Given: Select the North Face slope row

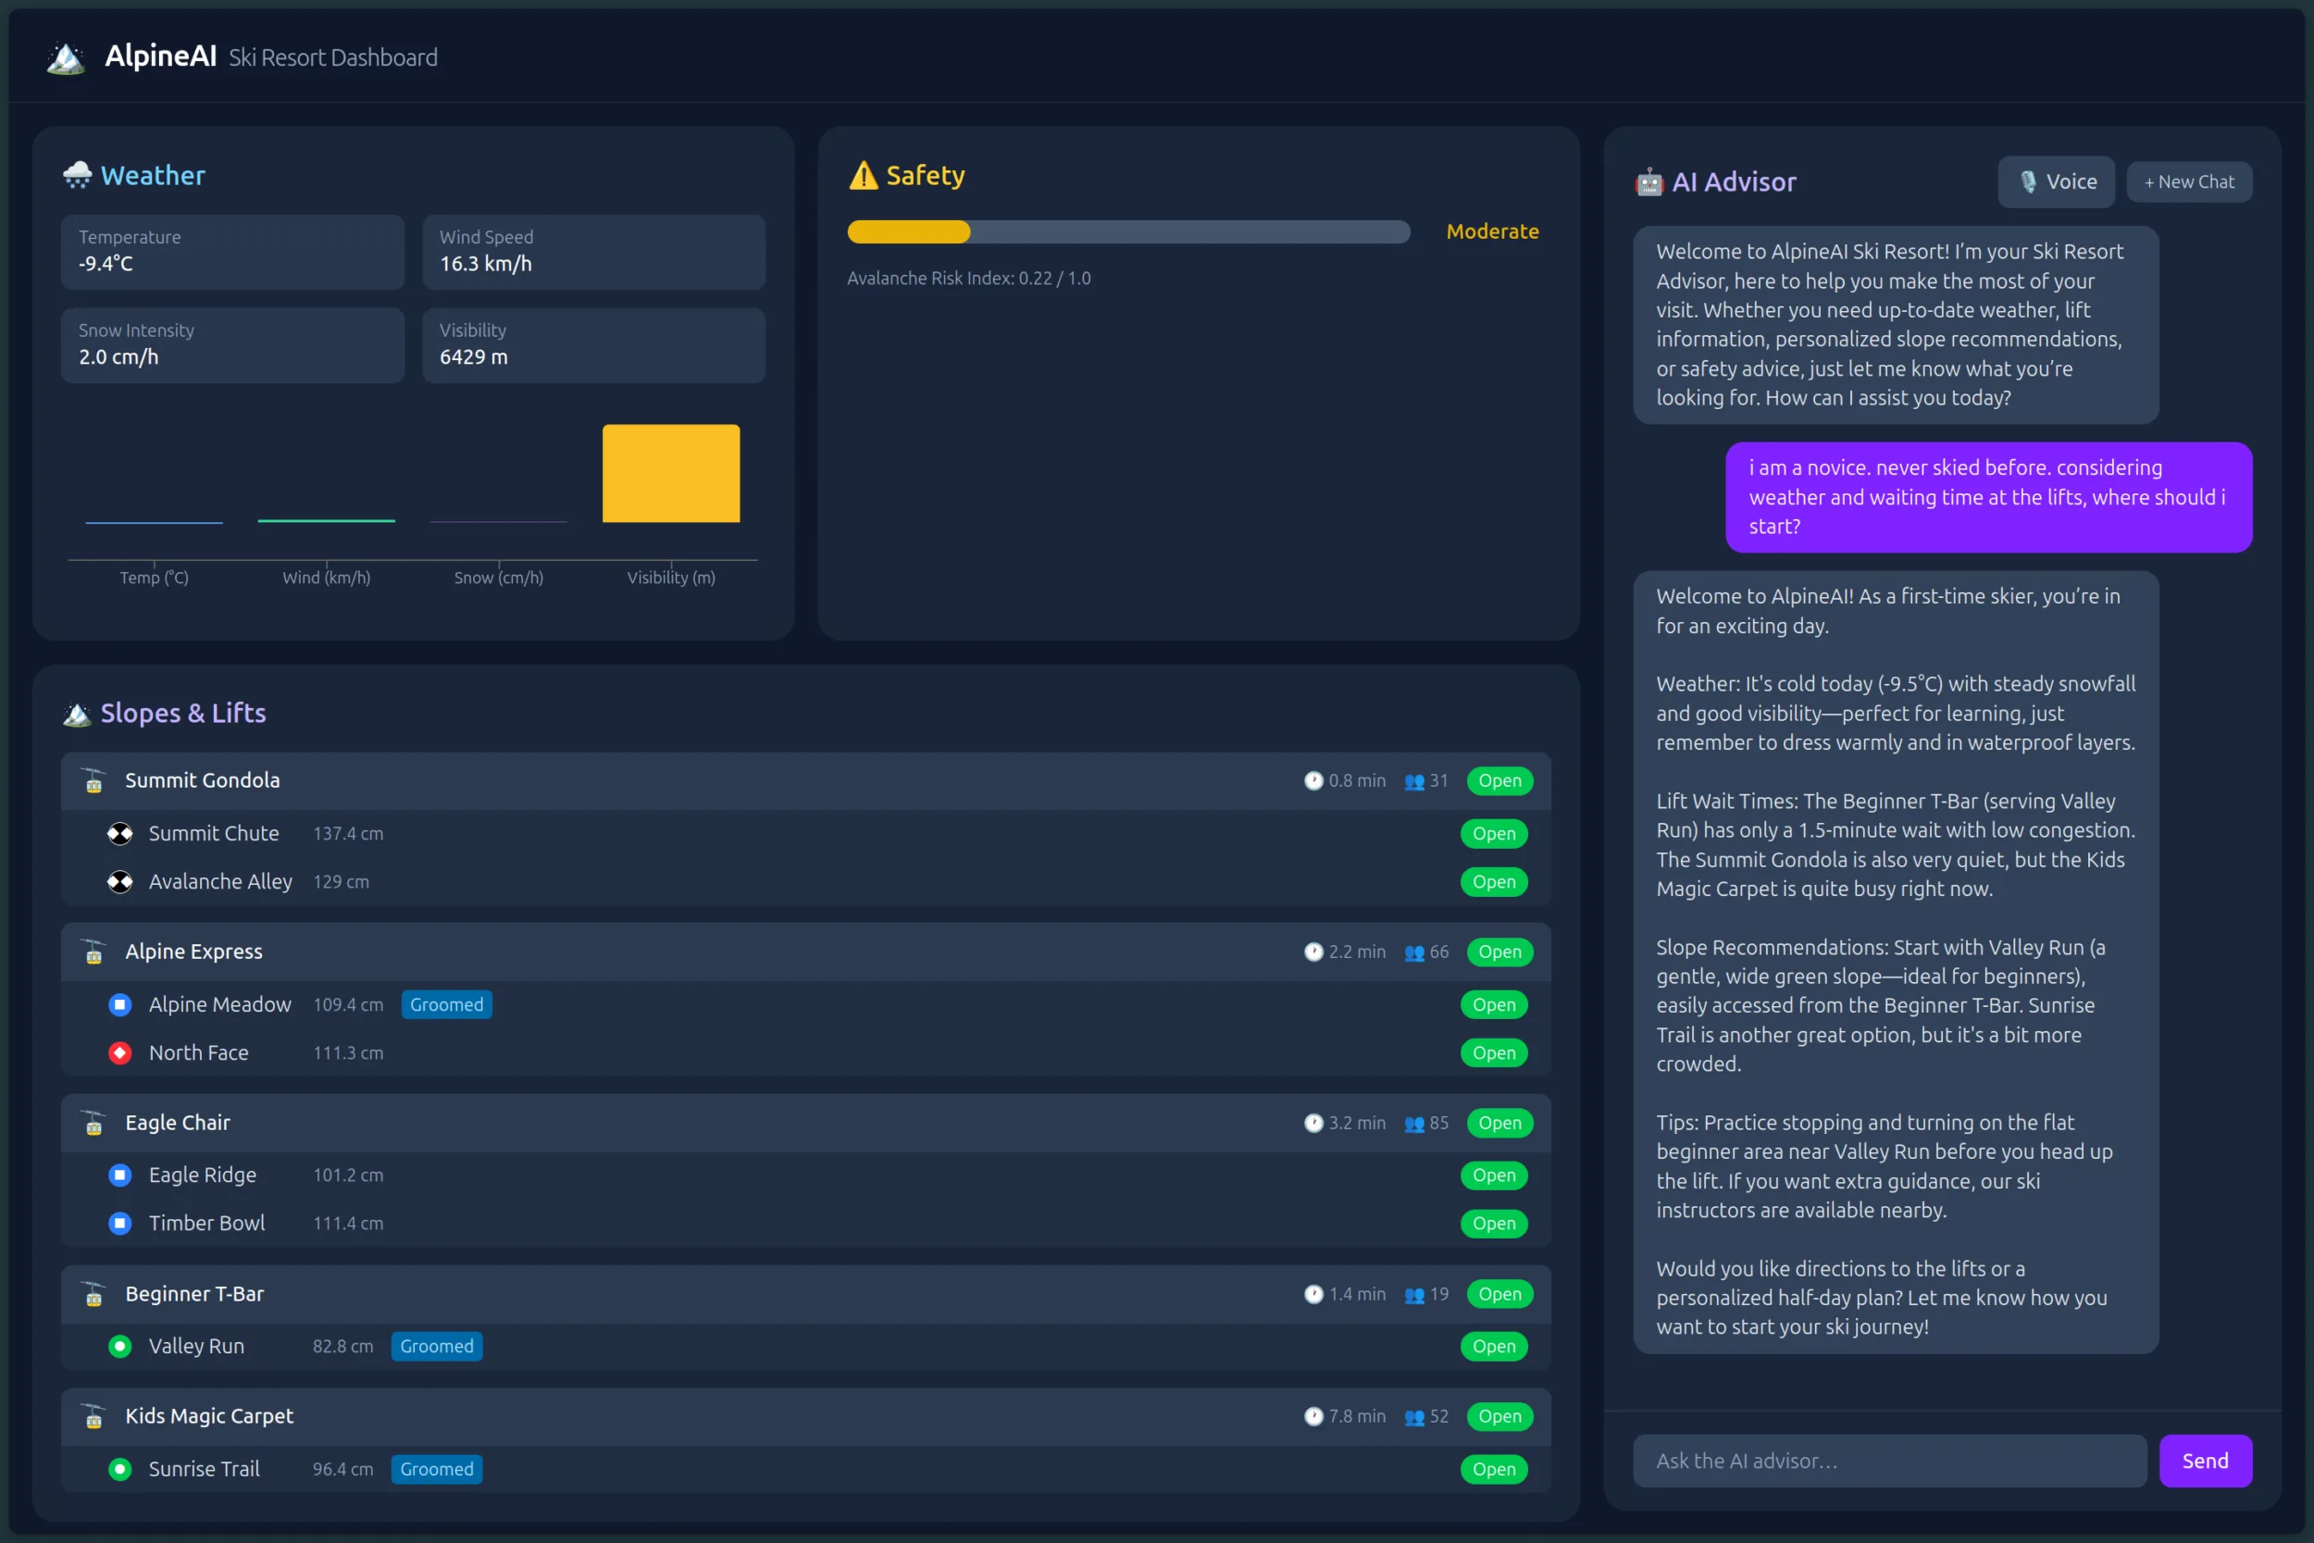Looking at the screenshot, I should pos(806,1053).
